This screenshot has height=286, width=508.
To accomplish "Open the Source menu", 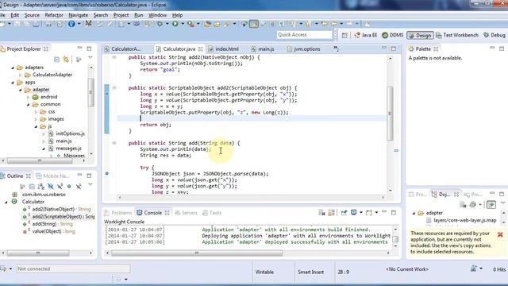I will 32,15.
